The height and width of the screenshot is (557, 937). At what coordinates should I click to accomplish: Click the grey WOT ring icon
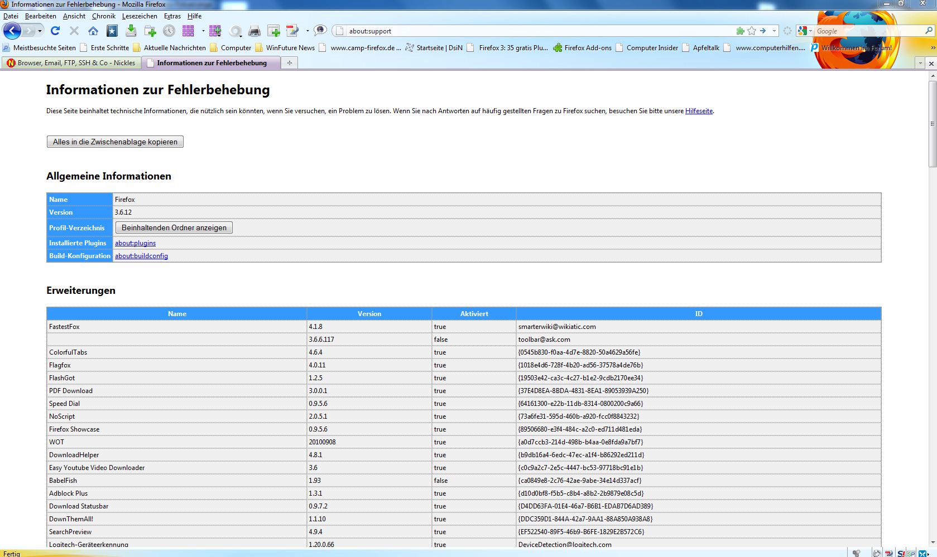236,31
